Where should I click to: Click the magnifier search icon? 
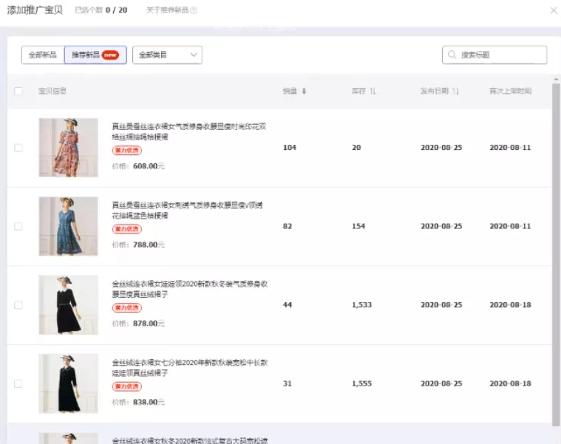[452, 55]
